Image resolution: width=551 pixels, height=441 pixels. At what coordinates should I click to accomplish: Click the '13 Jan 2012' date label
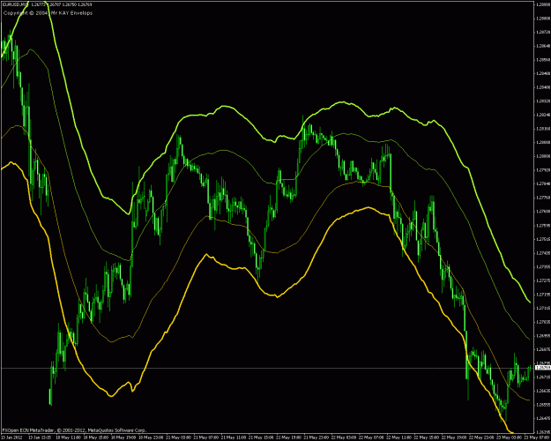click(10, 437)
